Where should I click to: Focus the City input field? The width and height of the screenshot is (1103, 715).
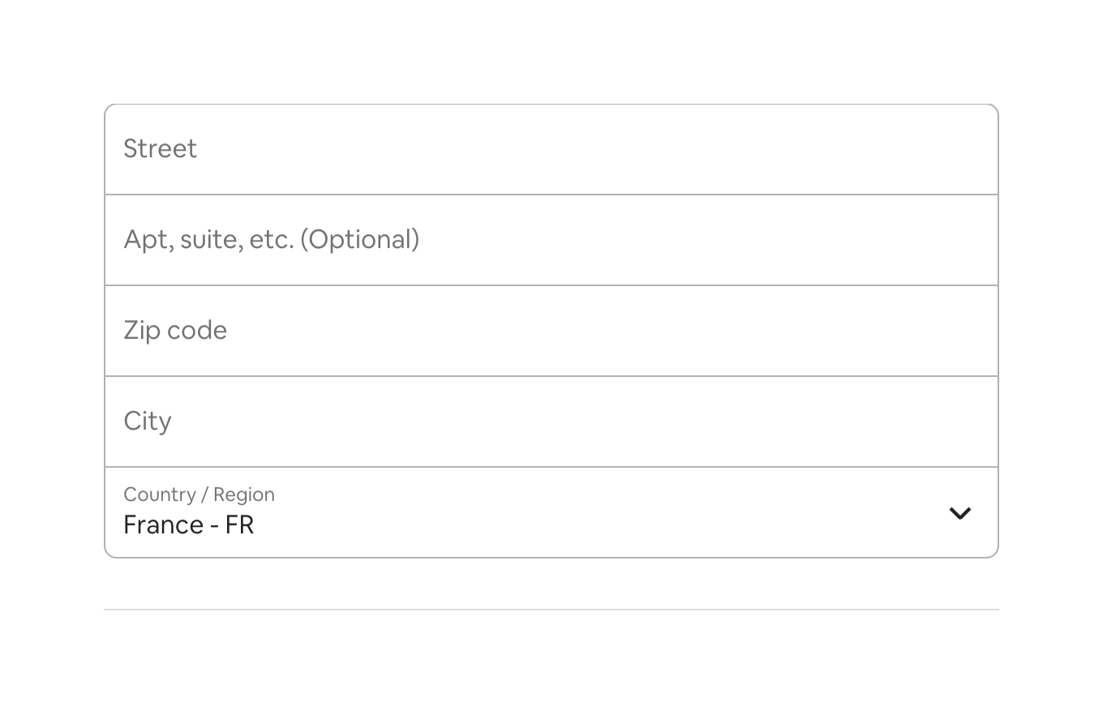pos(551,422)
